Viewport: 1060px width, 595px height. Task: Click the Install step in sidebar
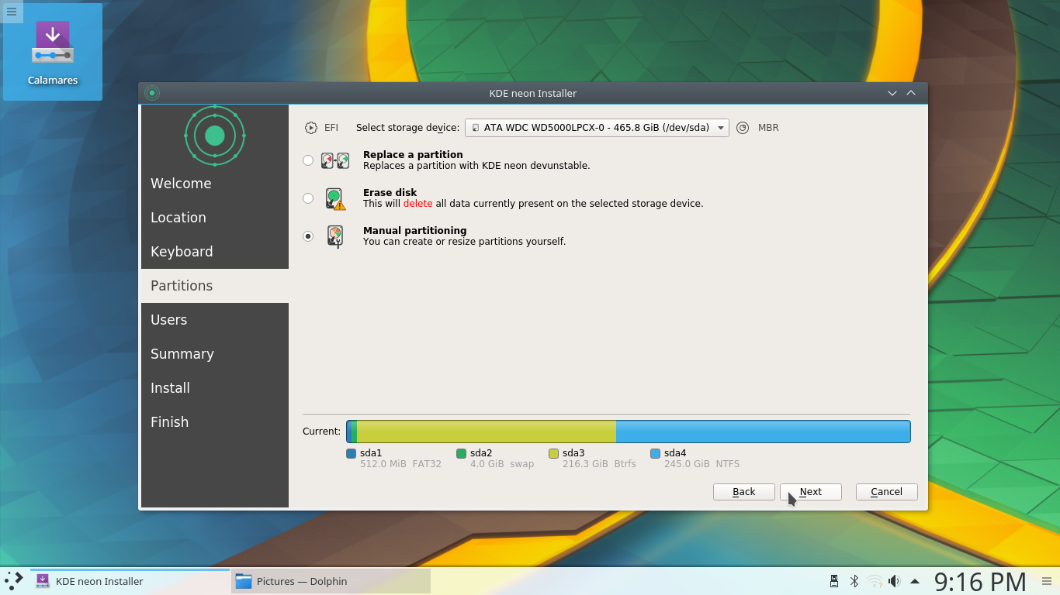215,388
